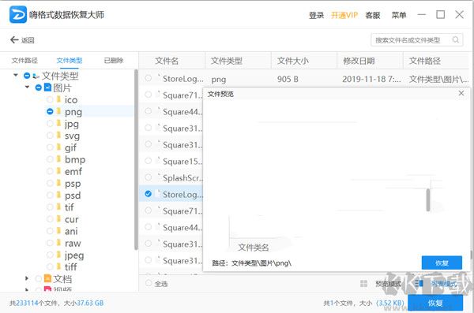
Task: Open the 菜单 menu
Action: [x=399, y=15]
